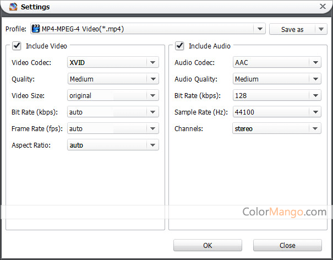Click the MP4 clapperboard icon in Profile field
Screen dimensions: 333x260
35,29
